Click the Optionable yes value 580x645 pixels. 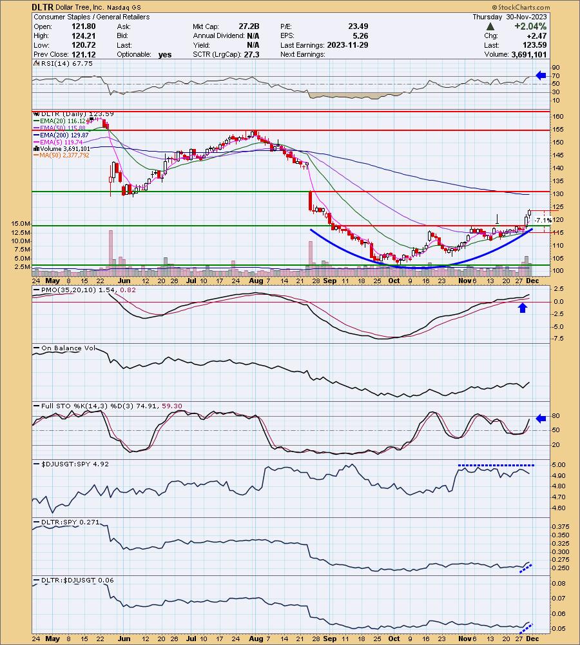coord(165,55)
